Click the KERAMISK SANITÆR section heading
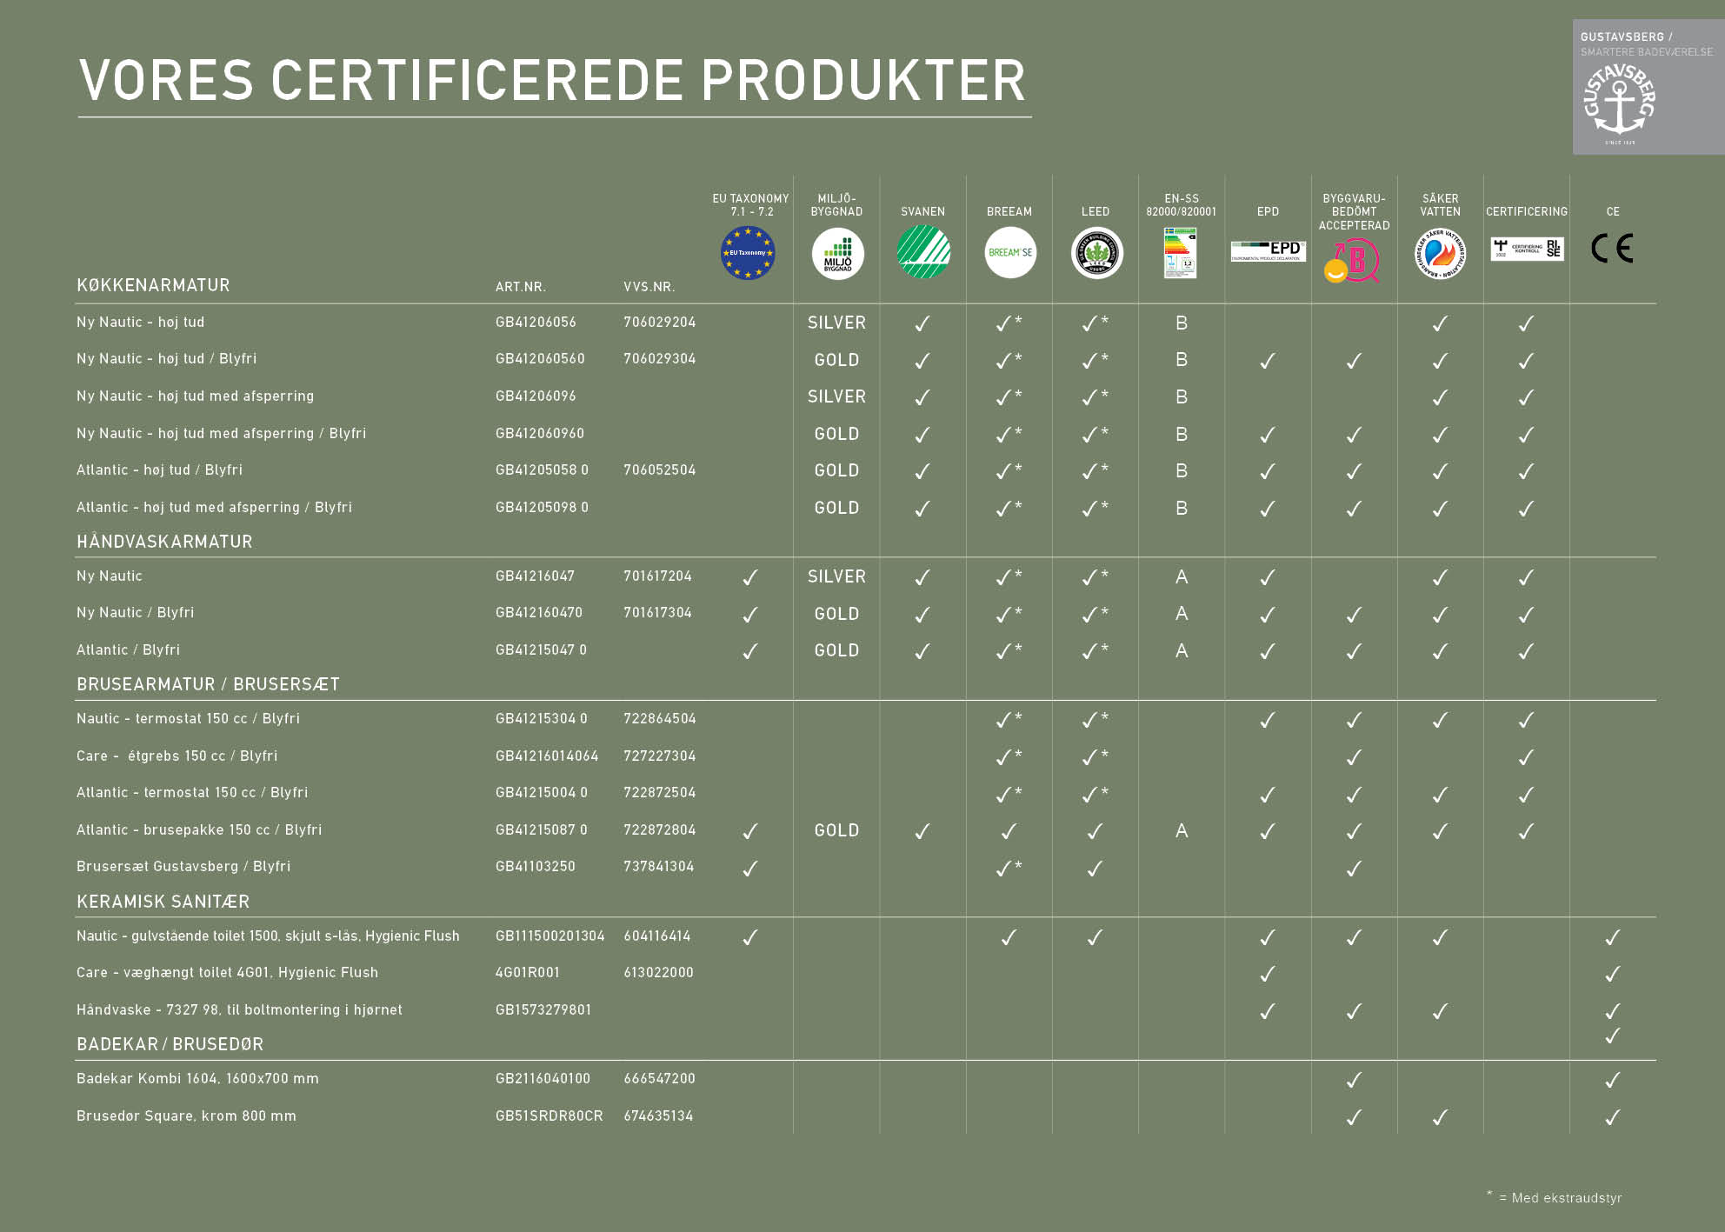 [x=163, y=902]
